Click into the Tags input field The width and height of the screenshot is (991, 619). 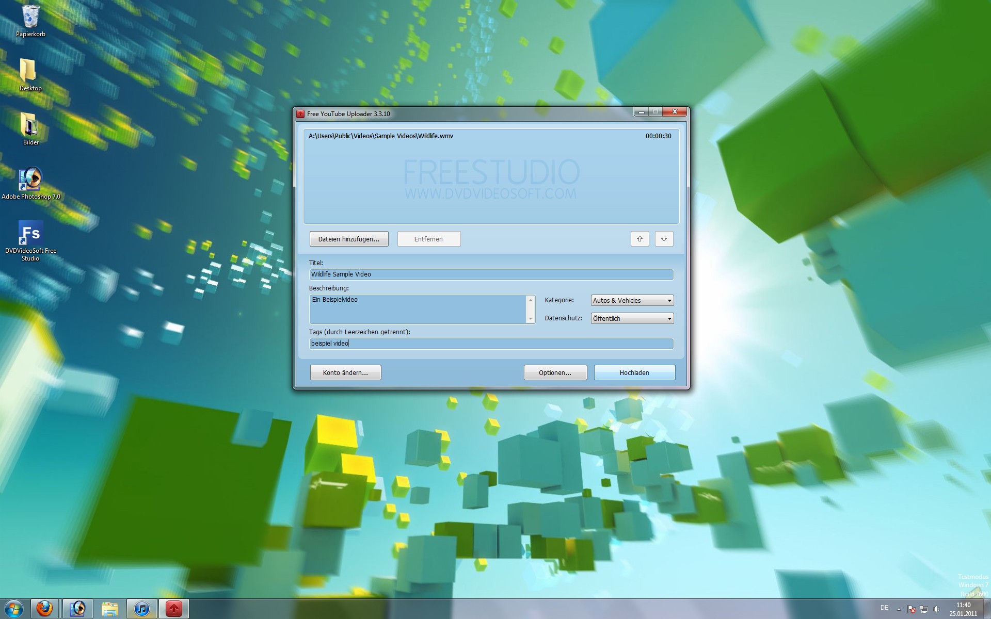click(x=491, y=344)
